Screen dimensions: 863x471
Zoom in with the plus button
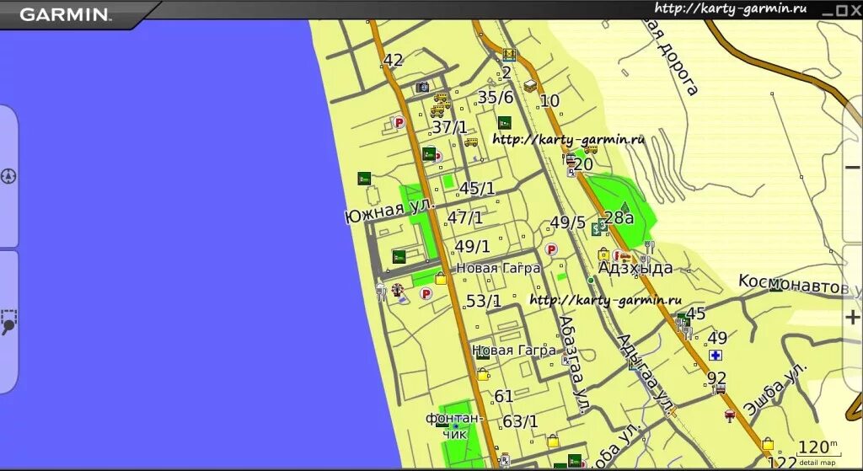point(852,317)
